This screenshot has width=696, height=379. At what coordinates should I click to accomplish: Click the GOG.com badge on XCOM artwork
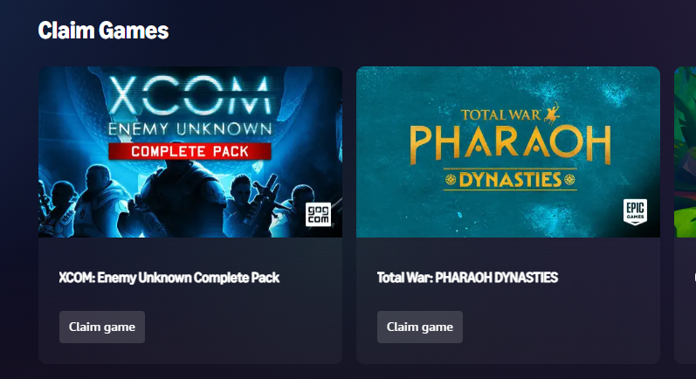coord(318,214)
